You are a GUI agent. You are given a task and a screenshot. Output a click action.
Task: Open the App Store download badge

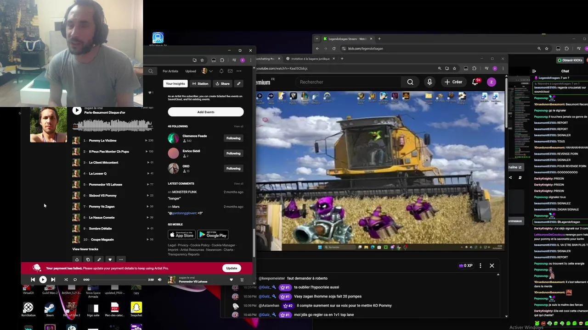pos(181,235)
